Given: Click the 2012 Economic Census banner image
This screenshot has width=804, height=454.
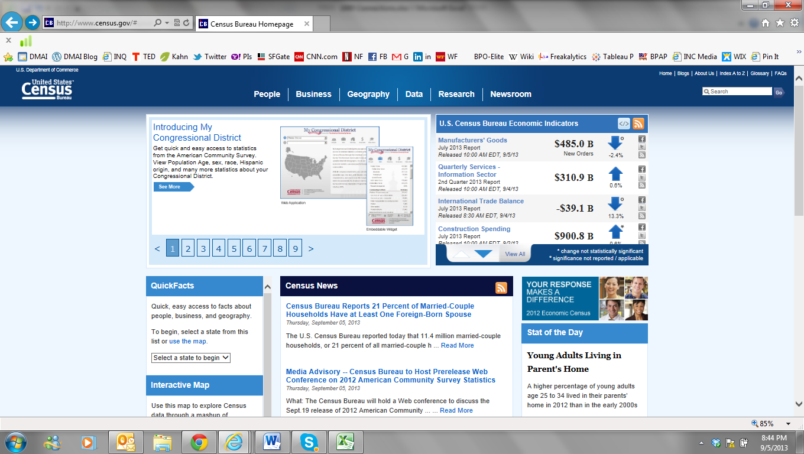Looking at the screenshot, I should pyautogui.click(x=584, y=299).
